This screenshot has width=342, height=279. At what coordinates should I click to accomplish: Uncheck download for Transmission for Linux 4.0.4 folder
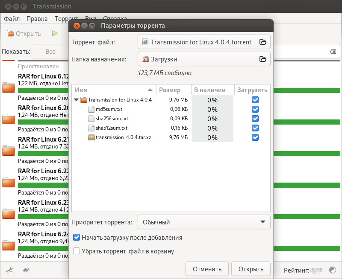coord(255,100)
